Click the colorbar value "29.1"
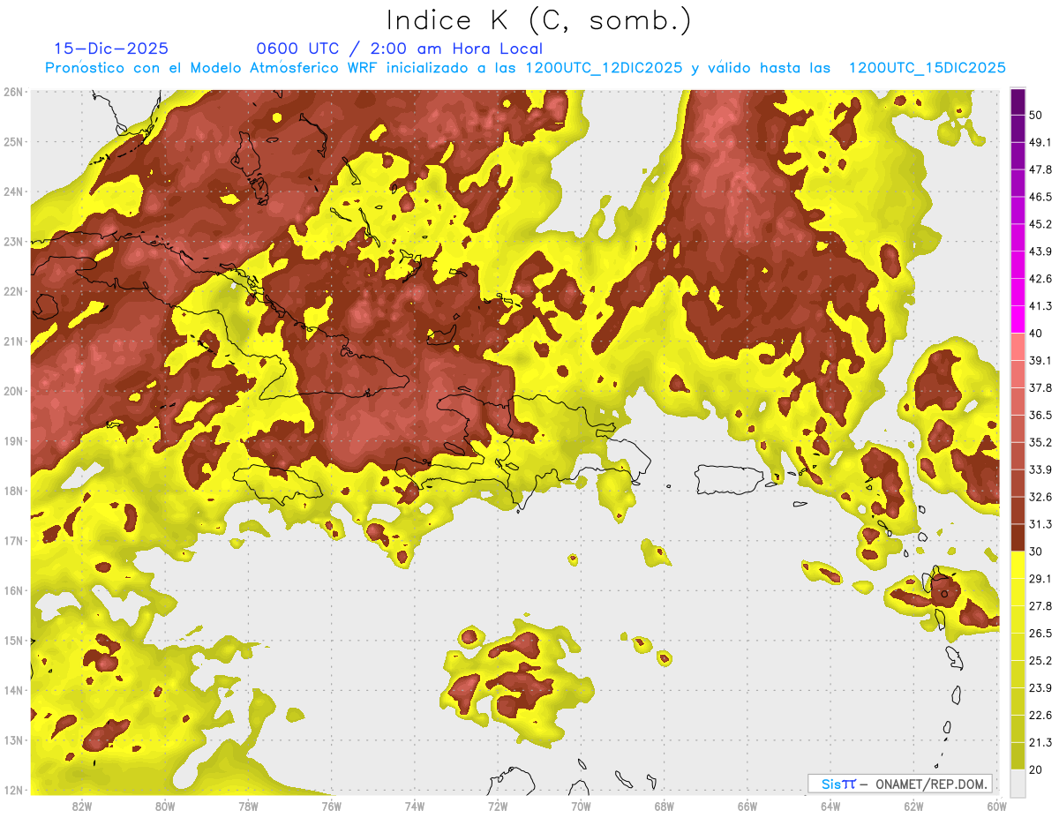Image resolution: width=1059 pixels, height=818 pixels. (x=1040, y=579)
